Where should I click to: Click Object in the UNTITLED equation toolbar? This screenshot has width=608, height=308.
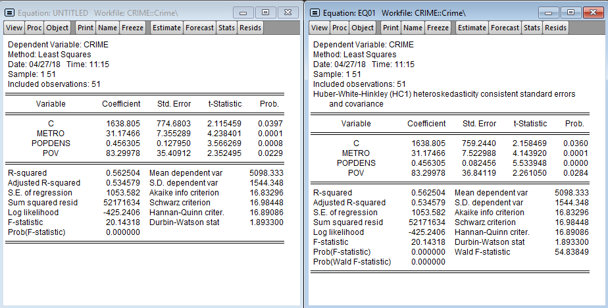point(57,28)
